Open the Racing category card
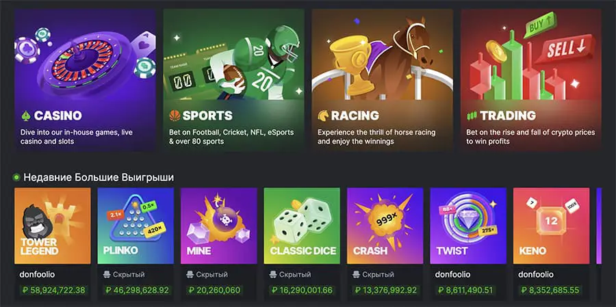 [382, 80]
